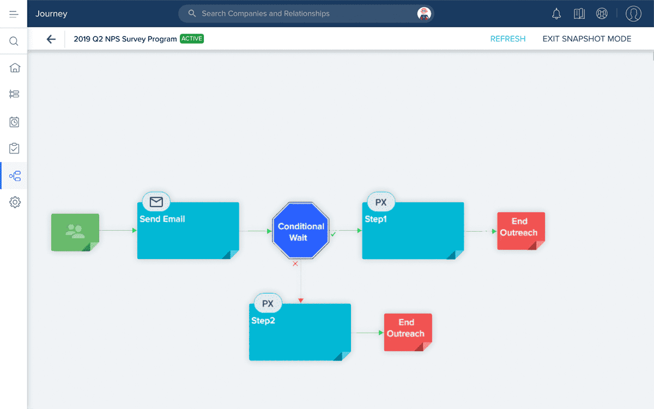Open the timeline list sidebar icon
654x409 pixels.
point(15,94)
